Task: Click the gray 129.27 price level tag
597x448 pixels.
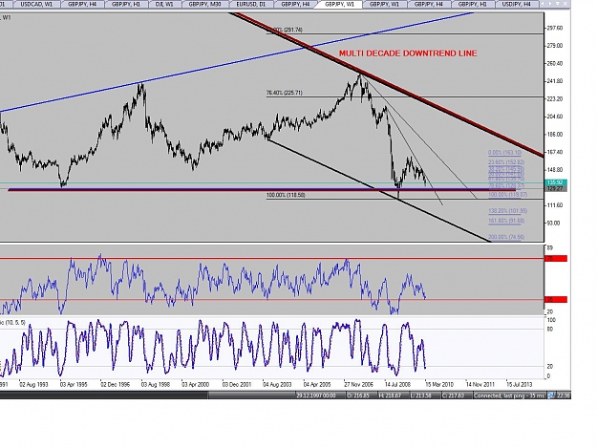Action: tap(556, 188)
